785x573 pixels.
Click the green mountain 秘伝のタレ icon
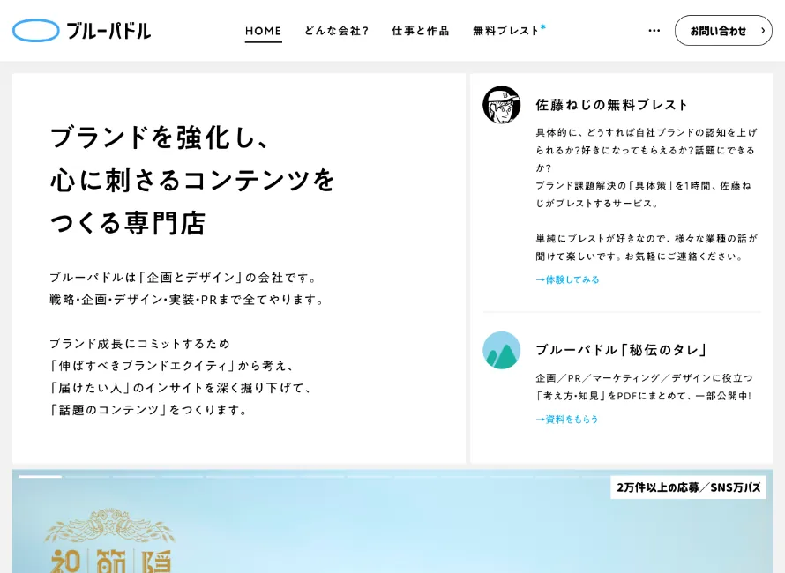pos(501,350)
